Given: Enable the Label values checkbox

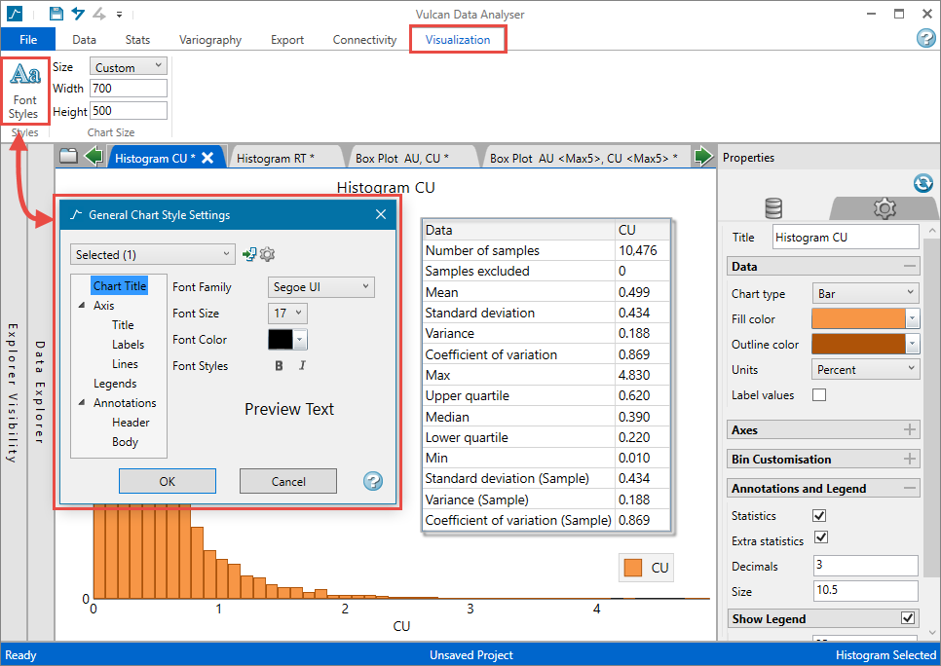Looking at the screenshot, I should (x=819, y=395).
